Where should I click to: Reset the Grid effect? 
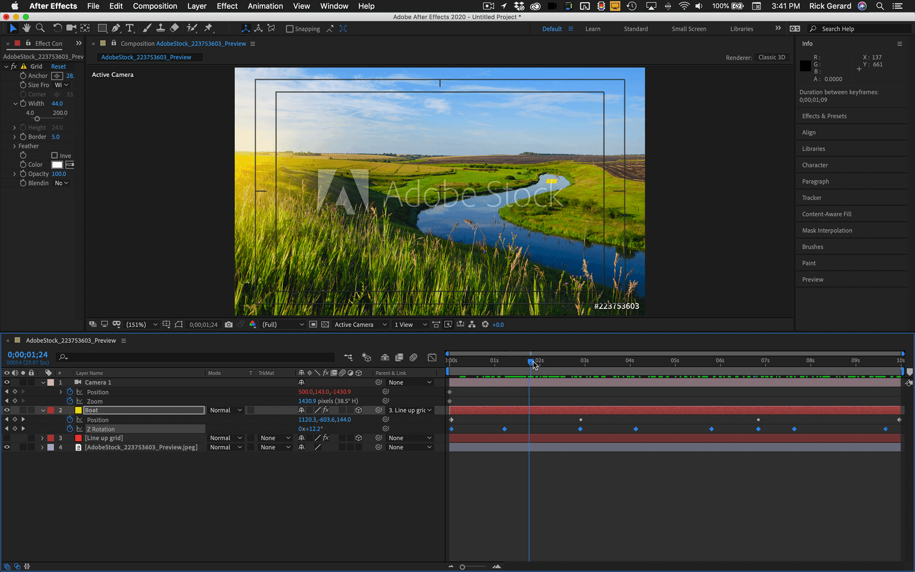tap(58, 66)
